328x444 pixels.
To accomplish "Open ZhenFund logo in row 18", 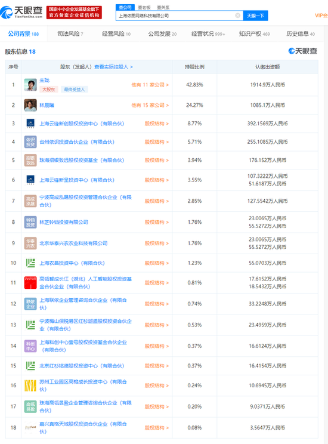I will (x=30, y=427).
